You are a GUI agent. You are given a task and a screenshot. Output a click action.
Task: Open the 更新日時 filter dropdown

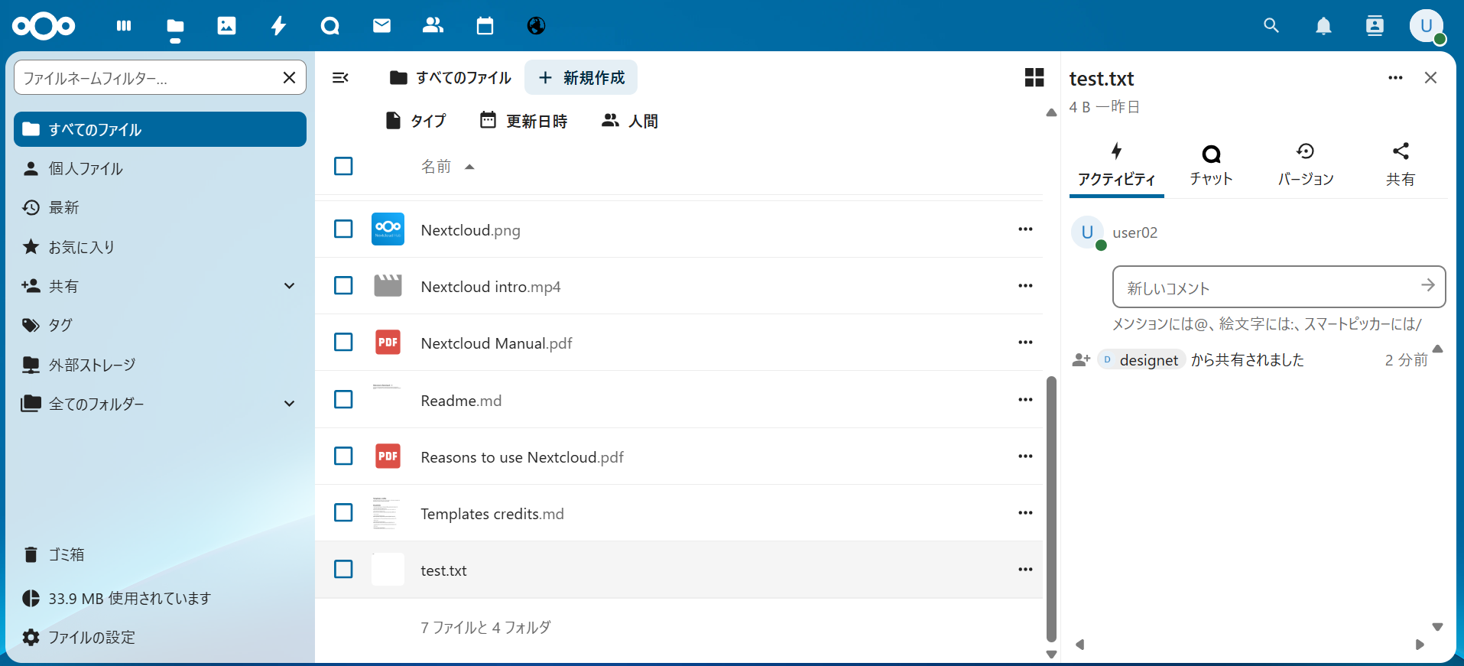[524, 121]
